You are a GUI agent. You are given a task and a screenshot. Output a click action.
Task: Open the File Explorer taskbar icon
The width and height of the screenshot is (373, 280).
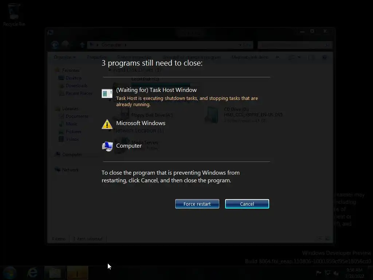pos(55,273)
